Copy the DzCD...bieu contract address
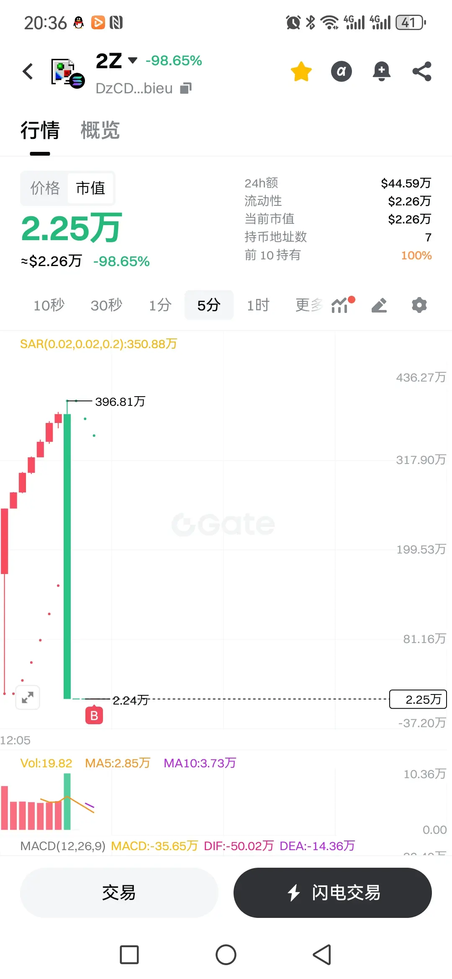This screenshot has height=979, width=452. coord(186,88)
